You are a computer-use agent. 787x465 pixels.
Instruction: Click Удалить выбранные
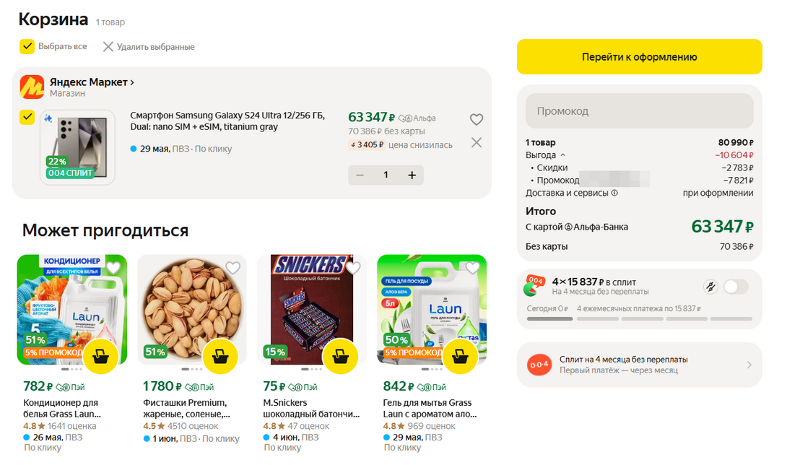point(149,47)
